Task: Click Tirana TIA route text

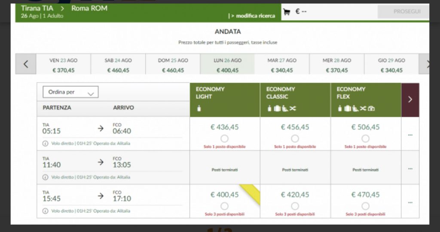Action: (37, 8)
